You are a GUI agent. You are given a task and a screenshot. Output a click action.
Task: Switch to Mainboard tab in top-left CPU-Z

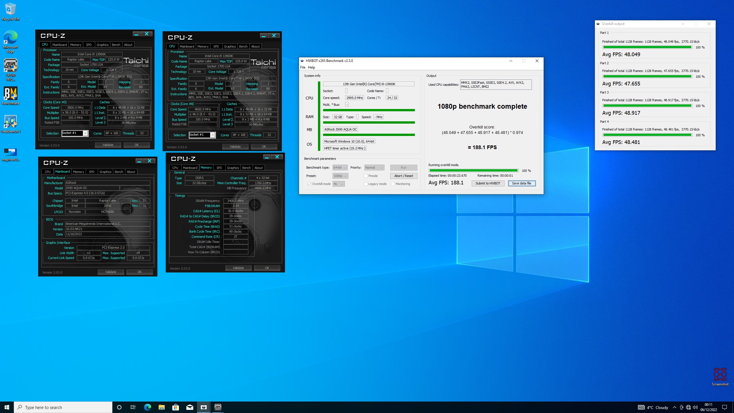coord(60,45)
